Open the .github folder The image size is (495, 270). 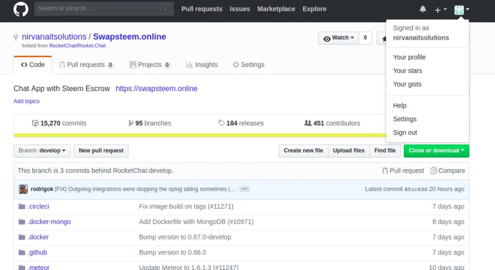click(x=37, y=252)
